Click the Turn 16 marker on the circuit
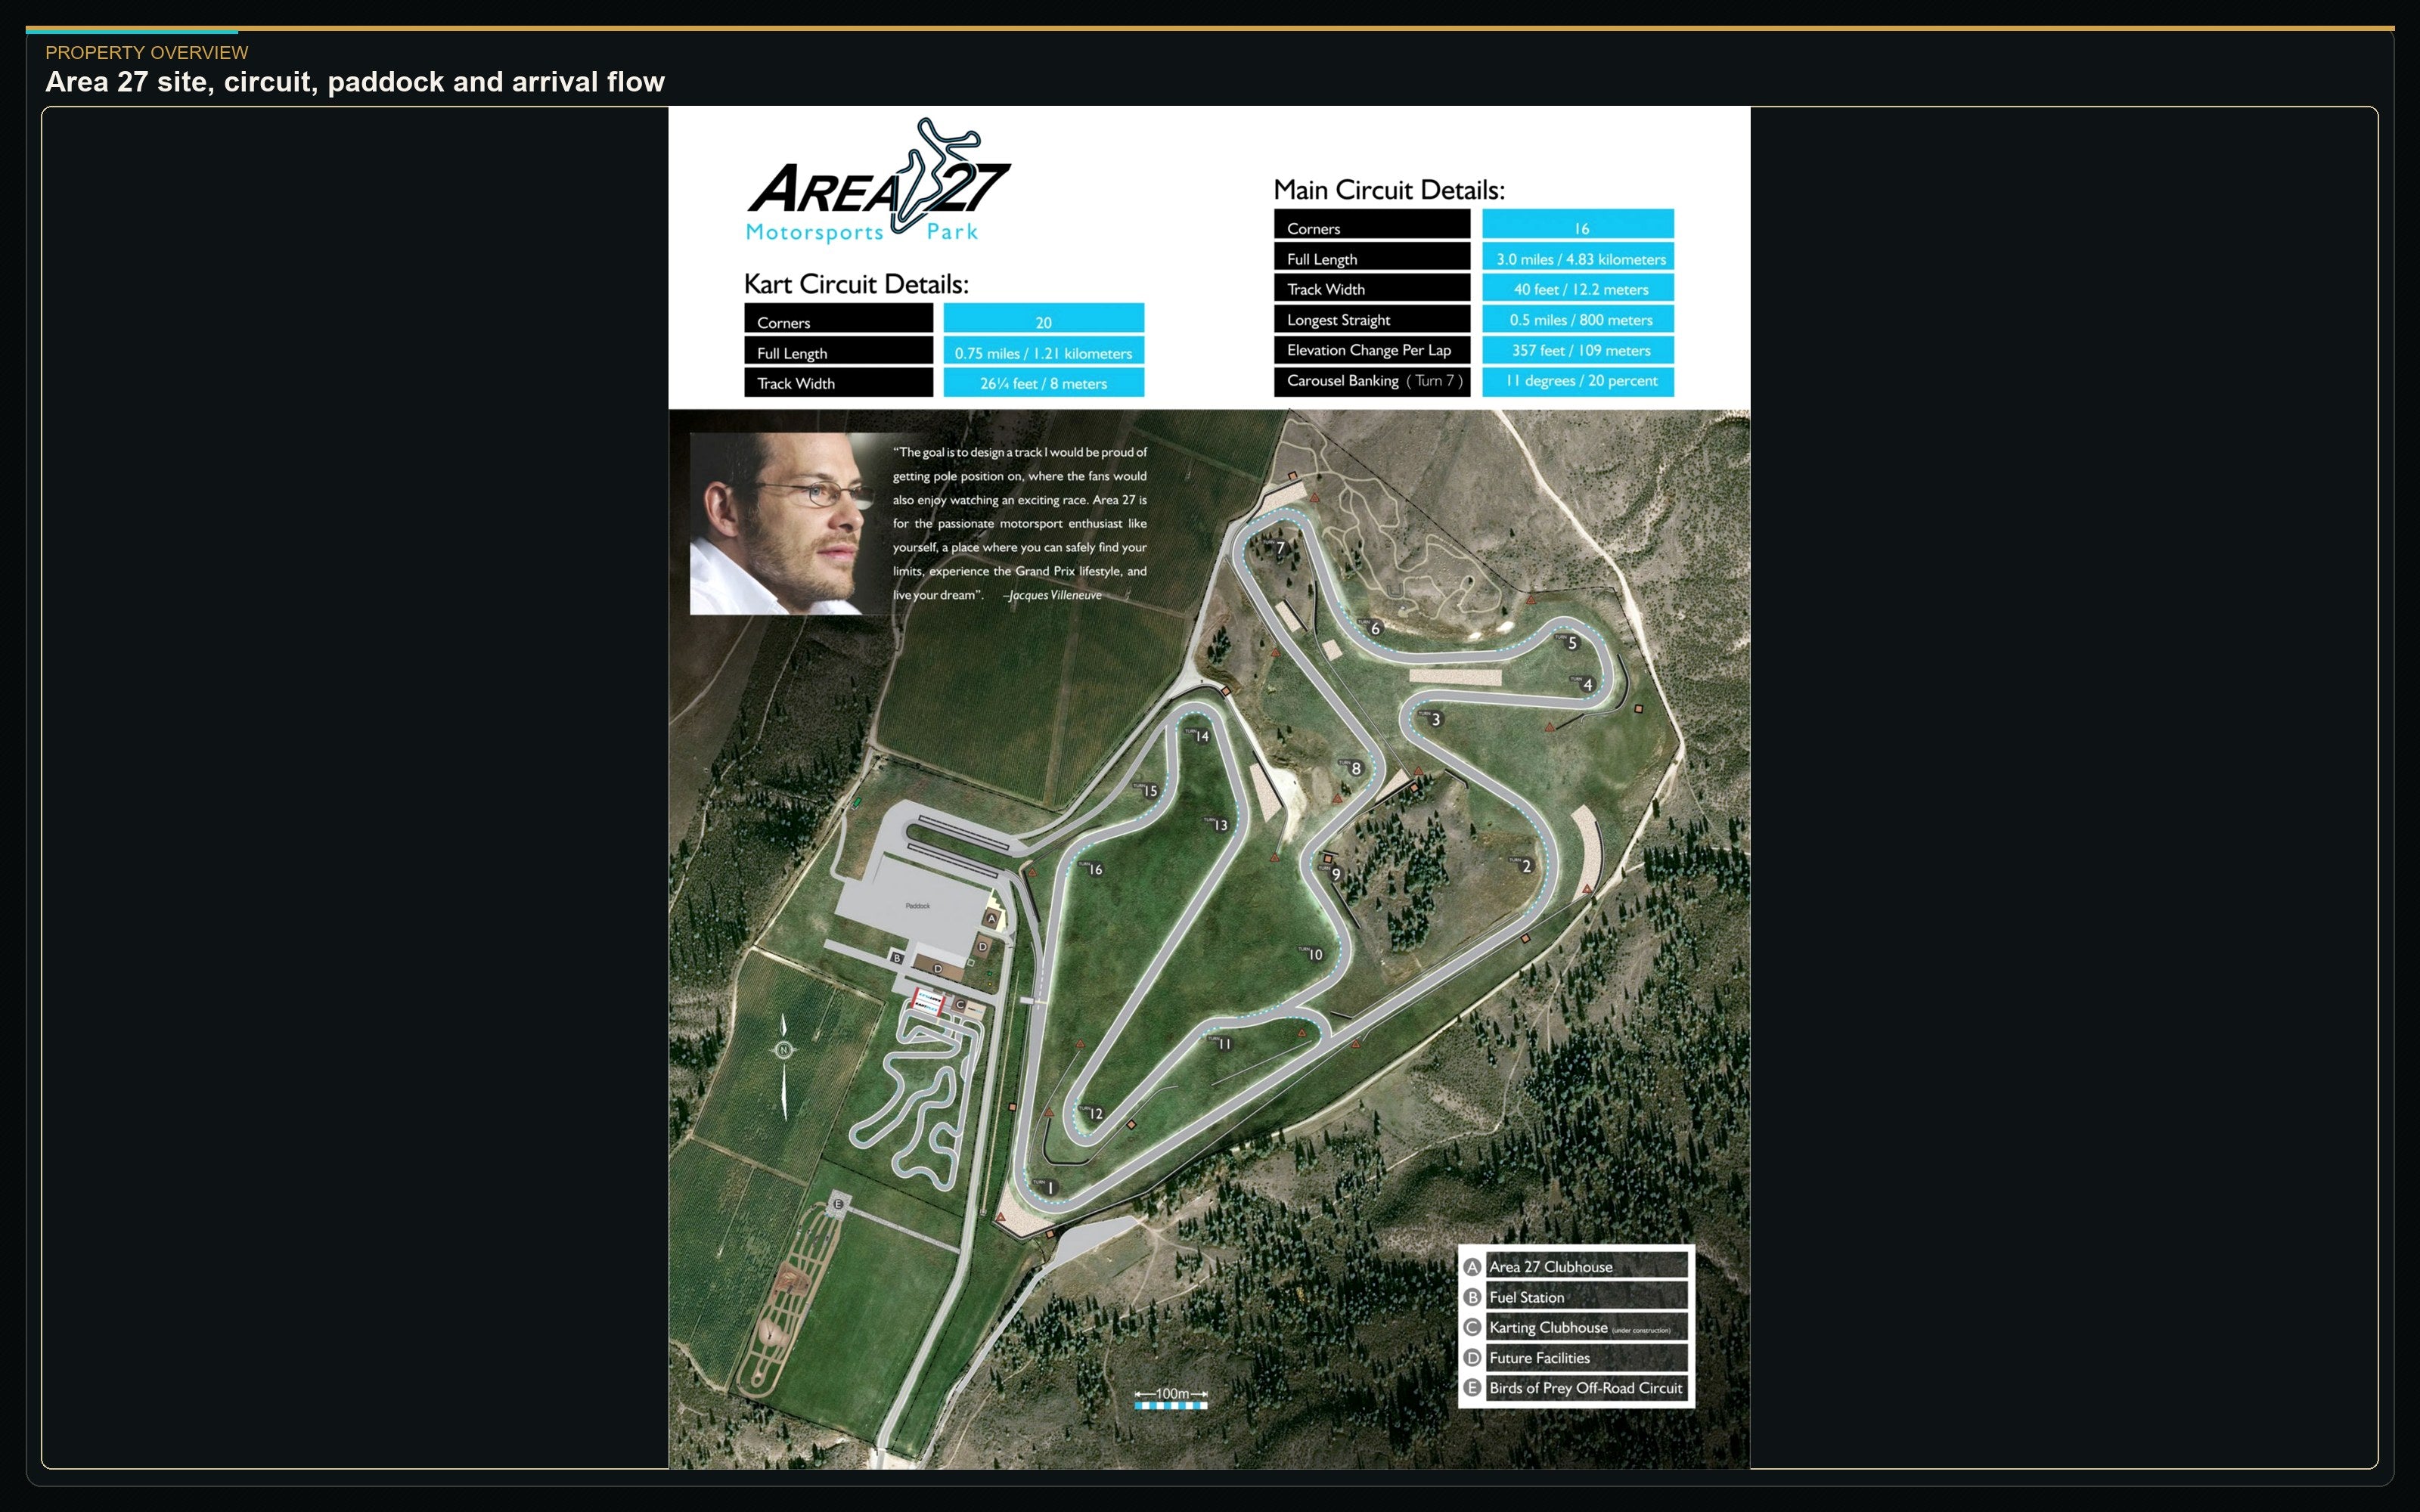The height and width of the screenshot is (1512, 2420). [1092, 869]
